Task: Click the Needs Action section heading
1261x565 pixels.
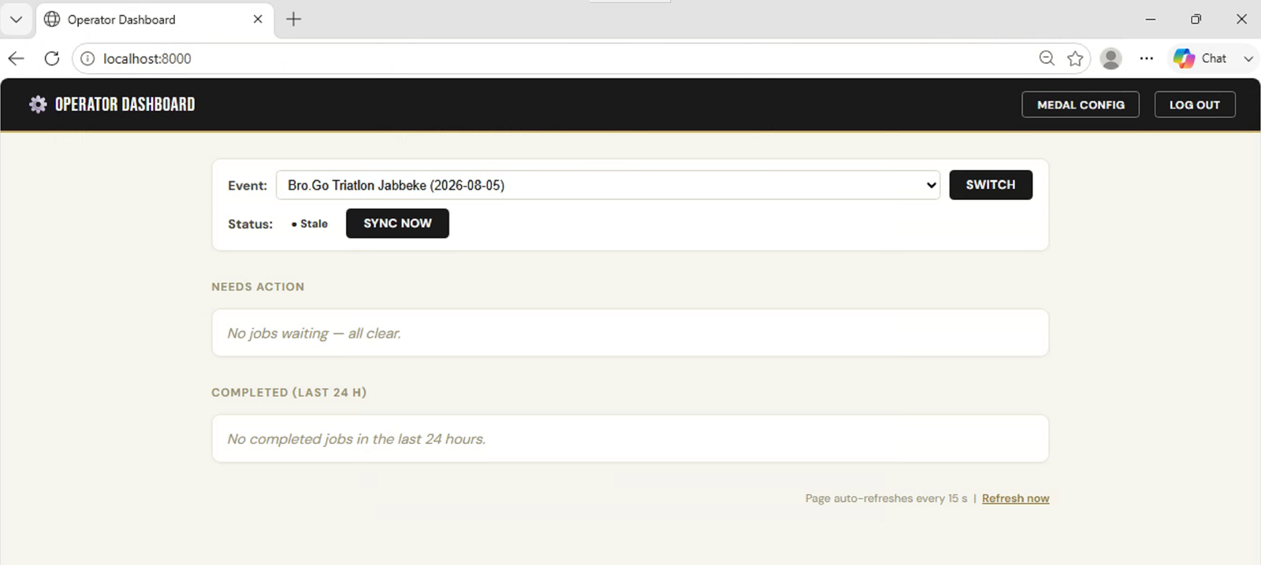Action: pos(258,286)
